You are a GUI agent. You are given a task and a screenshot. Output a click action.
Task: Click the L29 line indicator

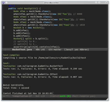coord(43,96)
